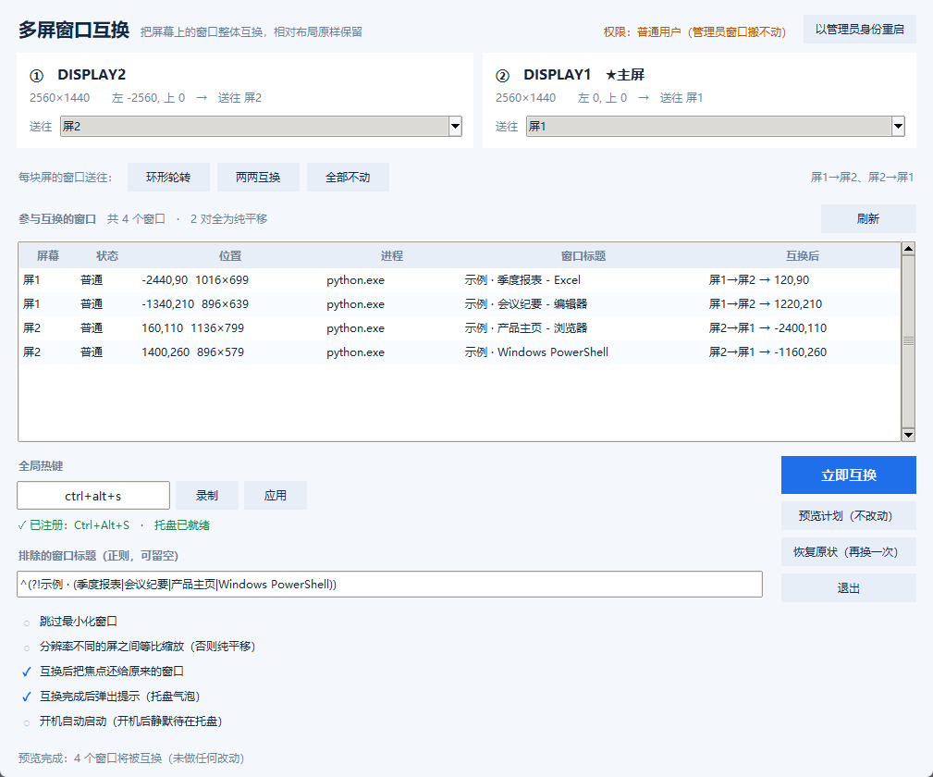Click status text 预览完成: 4 个窗口将被互换

131,758
